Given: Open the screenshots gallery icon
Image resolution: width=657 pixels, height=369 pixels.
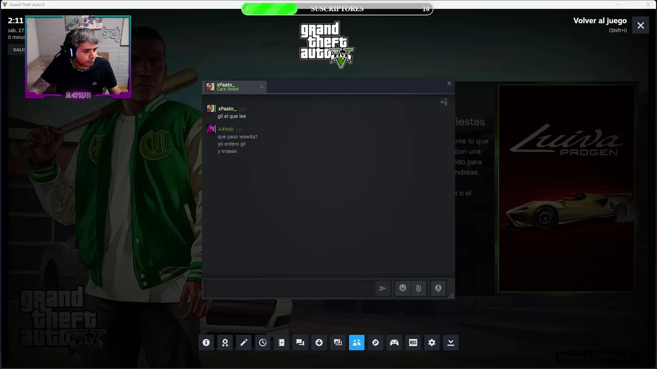Looking at the screenshot, I should [x=338, y=342].
